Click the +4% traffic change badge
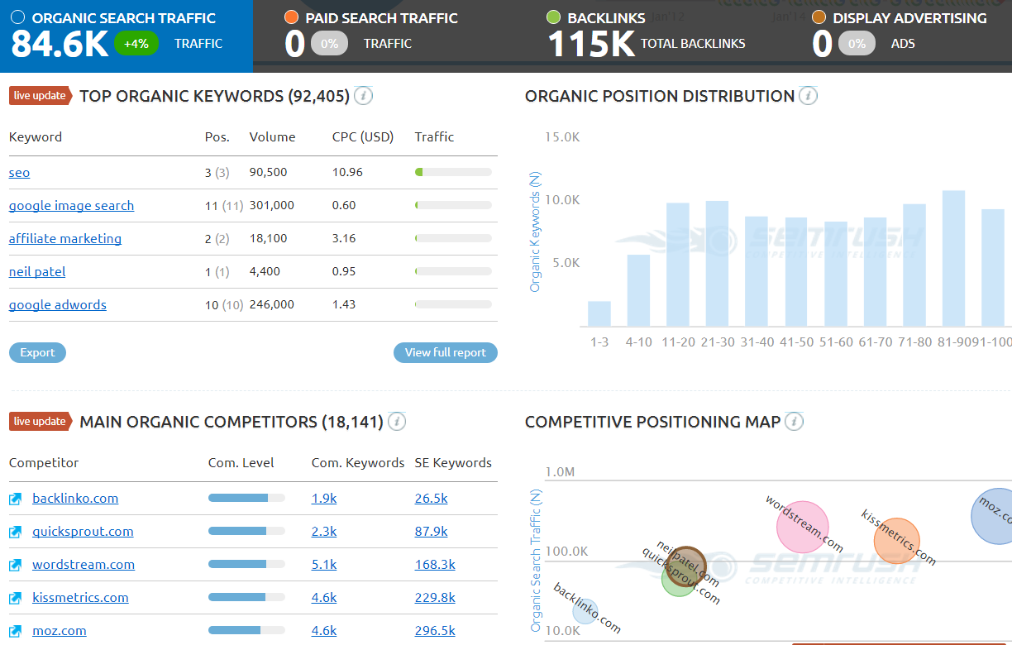This screenshot has width=1012, height=645. click(136, 44)
